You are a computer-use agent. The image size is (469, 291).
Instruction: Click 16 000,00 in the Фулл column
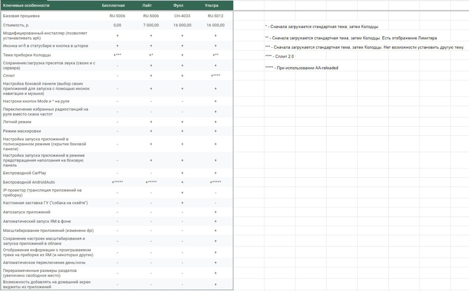[x=183, y=25]
